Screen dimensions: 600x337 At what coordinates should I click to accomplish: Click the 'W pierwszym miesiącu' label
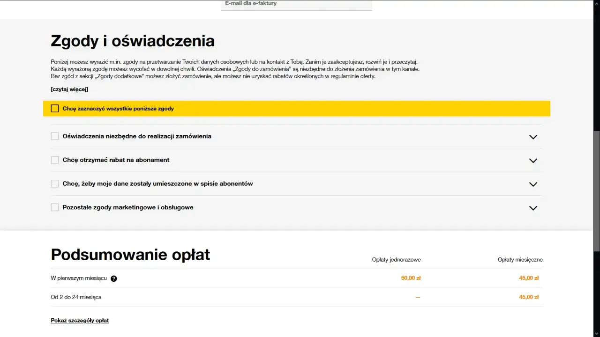coord(79,278)
